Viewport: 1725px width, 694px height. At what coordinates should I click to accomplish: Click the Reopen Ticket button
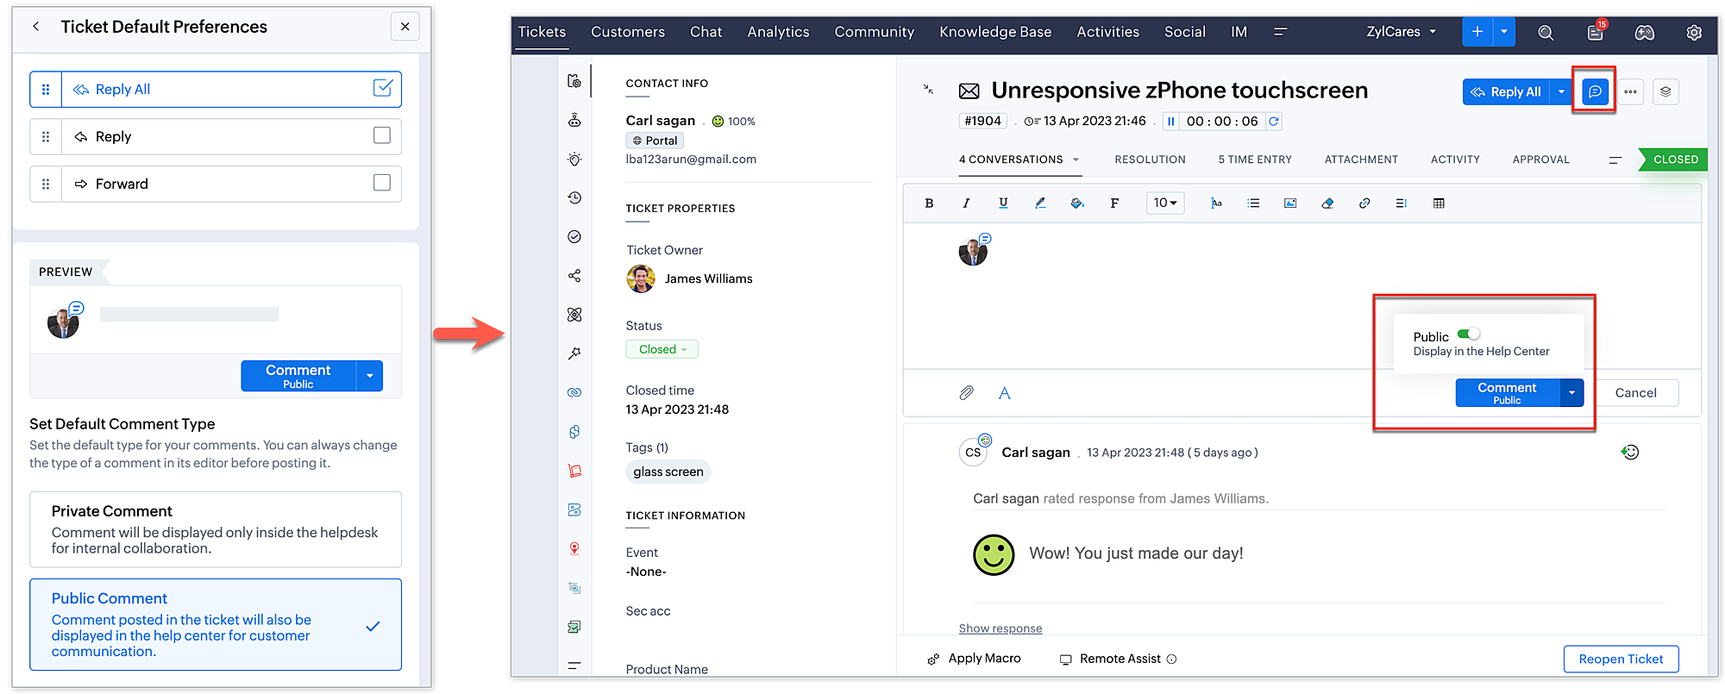pyautogui.click(x=1621, y=659)
